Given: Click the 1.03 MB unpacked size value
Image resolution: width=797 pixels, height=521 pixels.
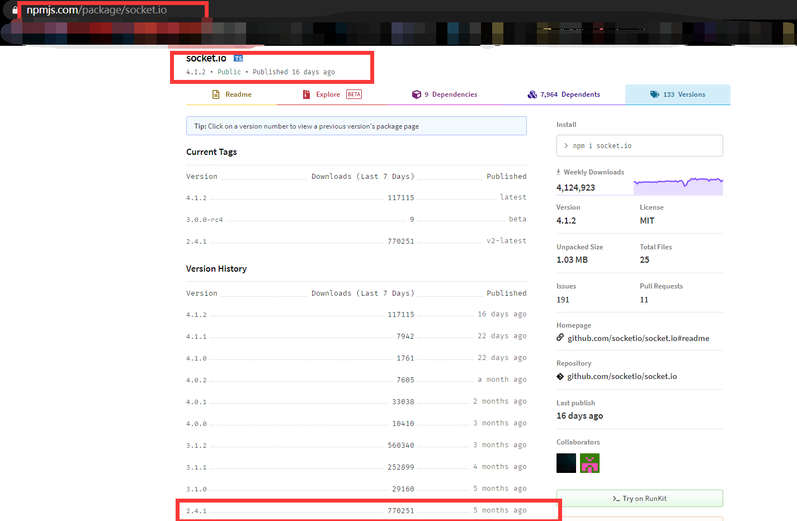Looking at the screenshot, I should pos(572,260).
